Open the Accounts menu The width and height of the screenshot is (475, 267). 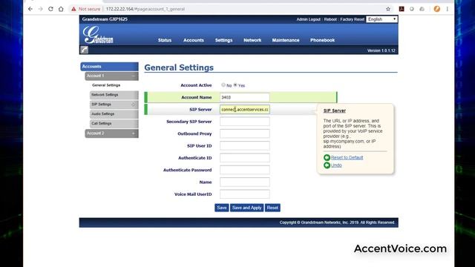(193, 40)
